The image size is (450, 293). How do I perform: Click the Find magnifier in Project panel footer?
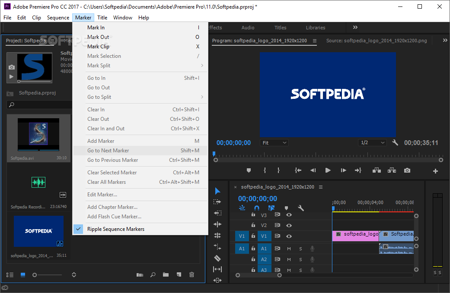(153, 275)
